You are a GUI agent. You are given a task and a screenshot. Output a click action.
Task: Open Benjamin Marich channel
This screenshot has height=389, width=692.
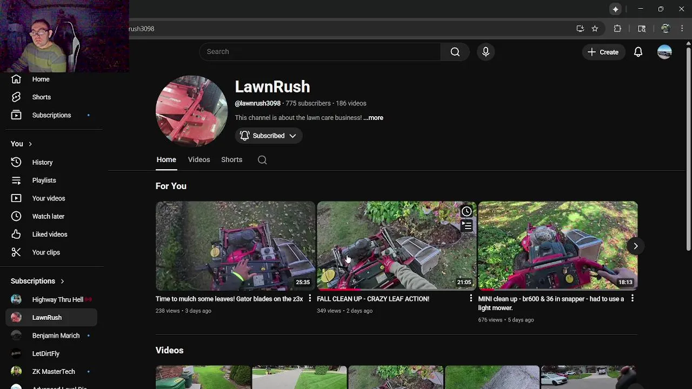tap(51, 336)
